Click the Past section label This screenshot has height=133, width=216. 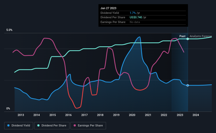(182, 36)
